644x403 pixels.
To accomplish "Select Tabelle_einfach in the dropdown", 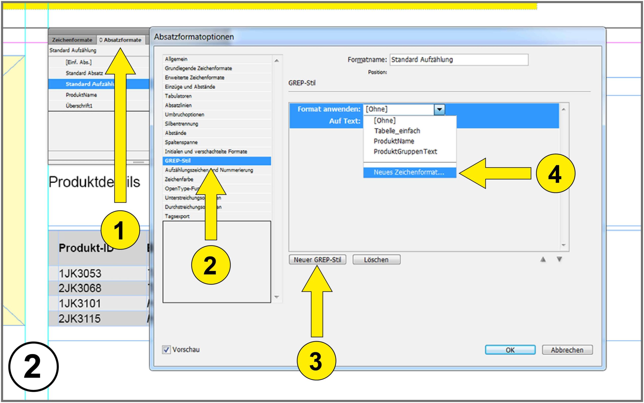I will click(x=397, y=131).
